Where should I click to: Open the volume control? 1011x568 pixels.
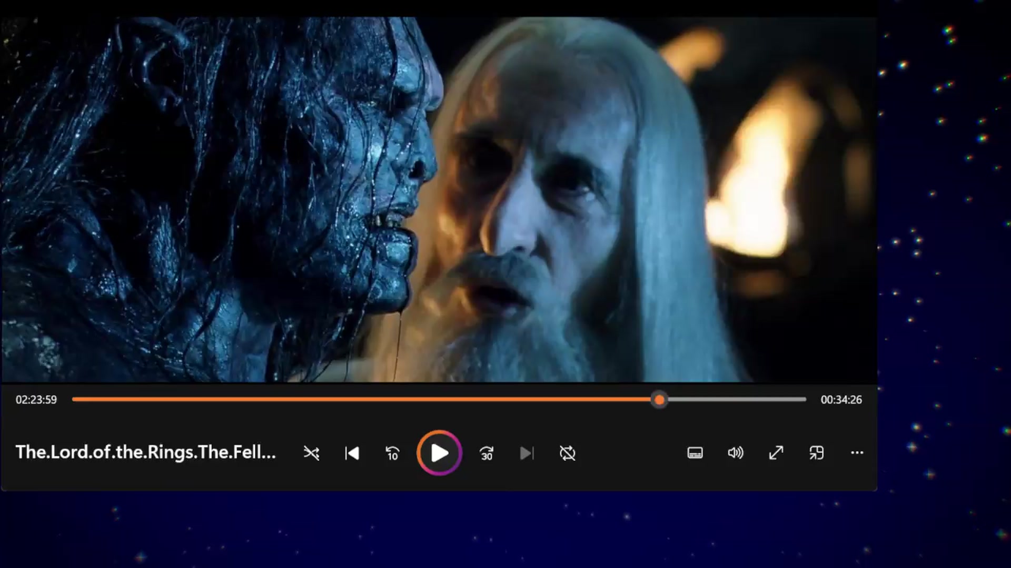click(736, 453)
